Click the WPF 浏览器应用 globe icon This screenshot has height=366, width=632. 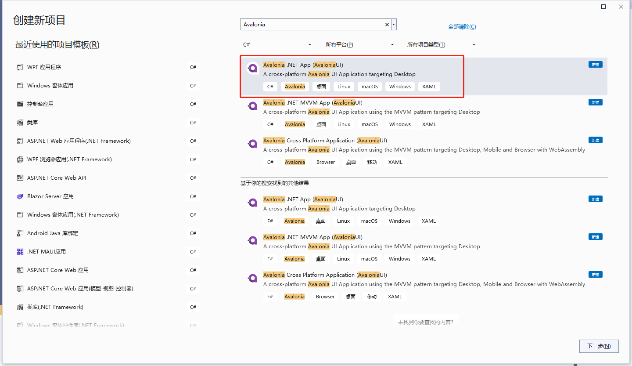(20, 159)
